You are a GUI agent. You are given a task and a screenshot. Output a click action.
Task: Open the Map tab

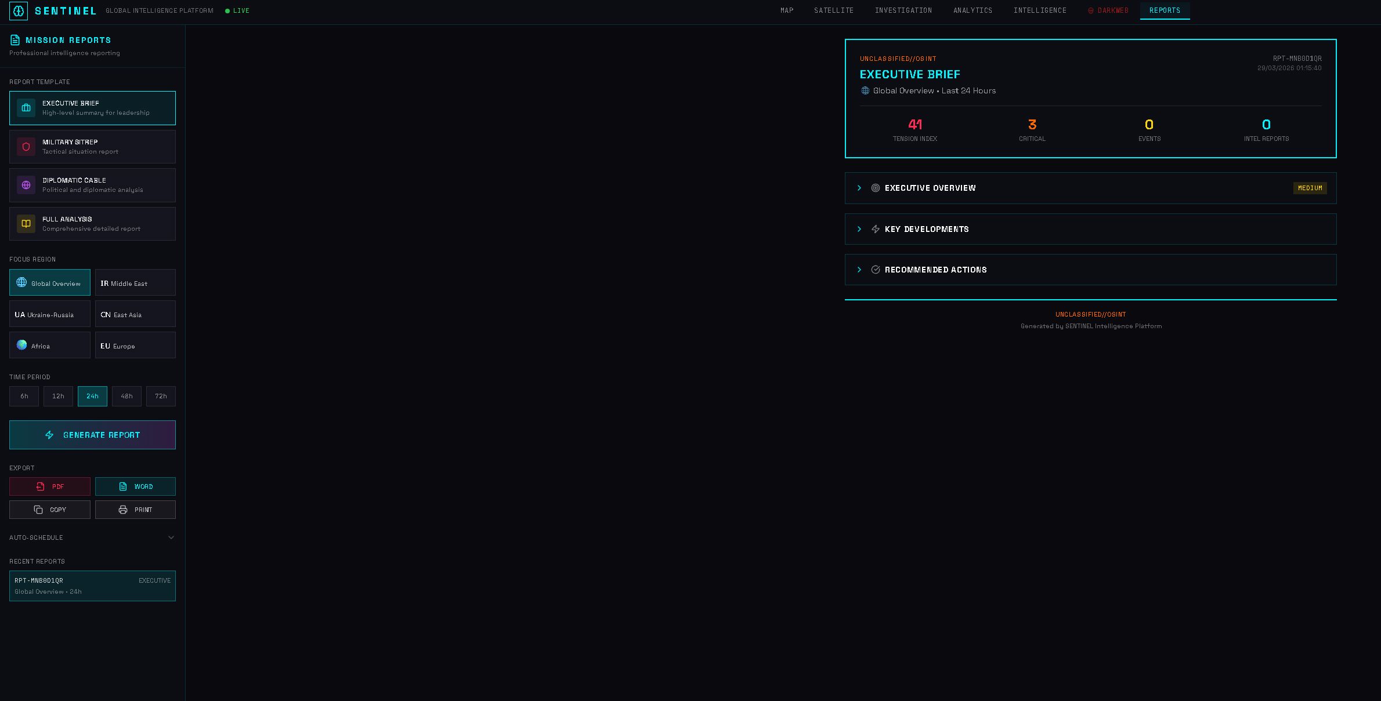pyautogui.click(x=787, y=10)
